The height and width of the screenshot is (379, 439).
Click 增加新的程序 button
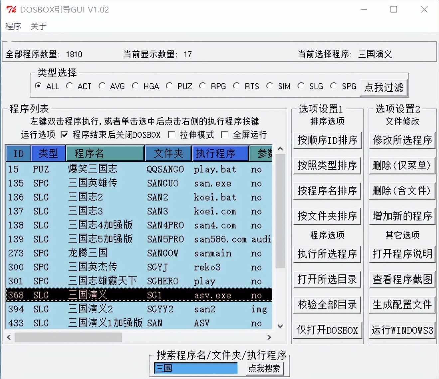[402, 216]
